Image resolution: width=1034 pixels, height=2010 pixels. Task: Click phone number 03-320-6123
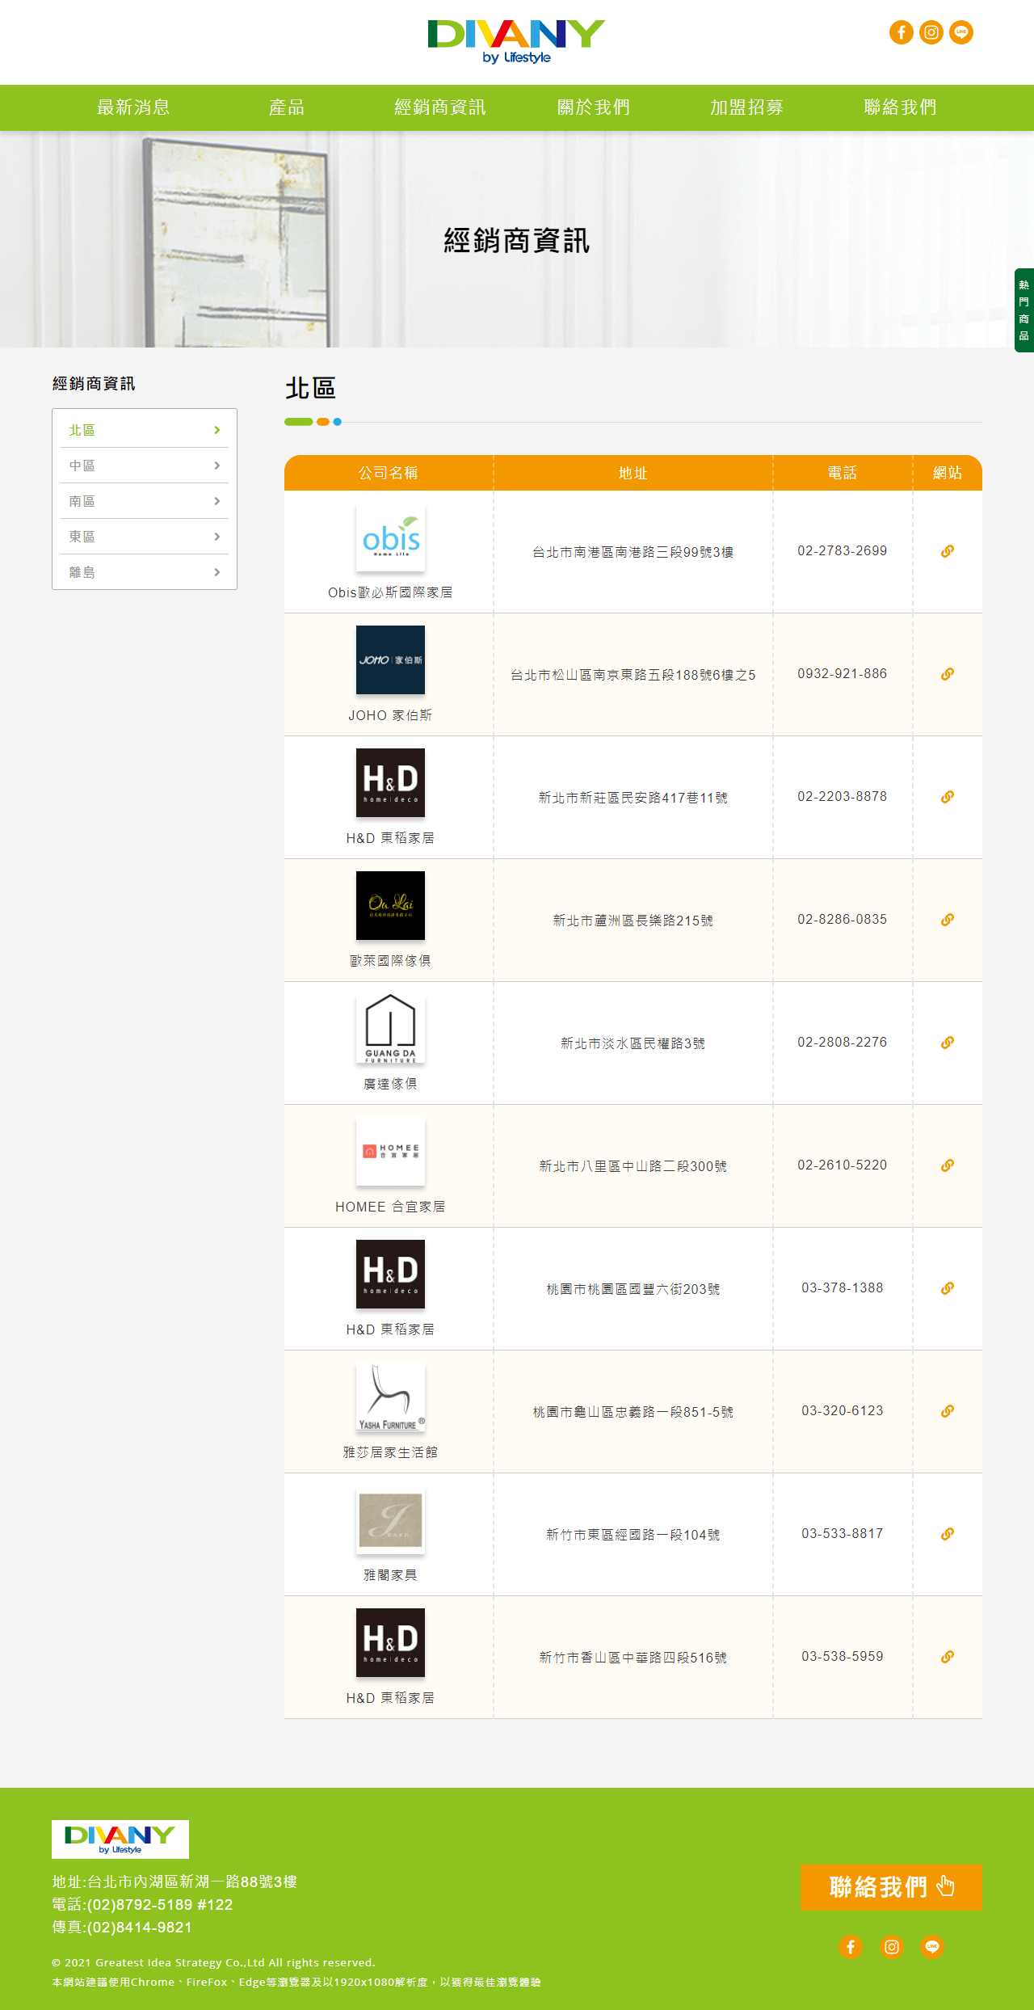(x=843, y=1411)
